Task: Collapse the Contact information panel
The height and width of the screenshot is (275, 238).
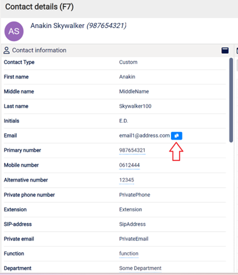Action: pyautogui.click(x=225, y=50)
